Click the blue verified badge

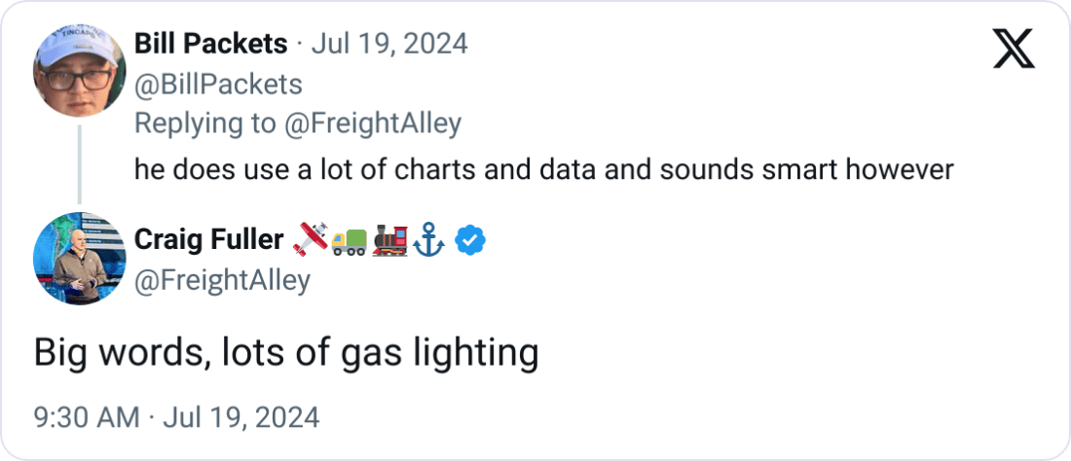pos(469,239)
